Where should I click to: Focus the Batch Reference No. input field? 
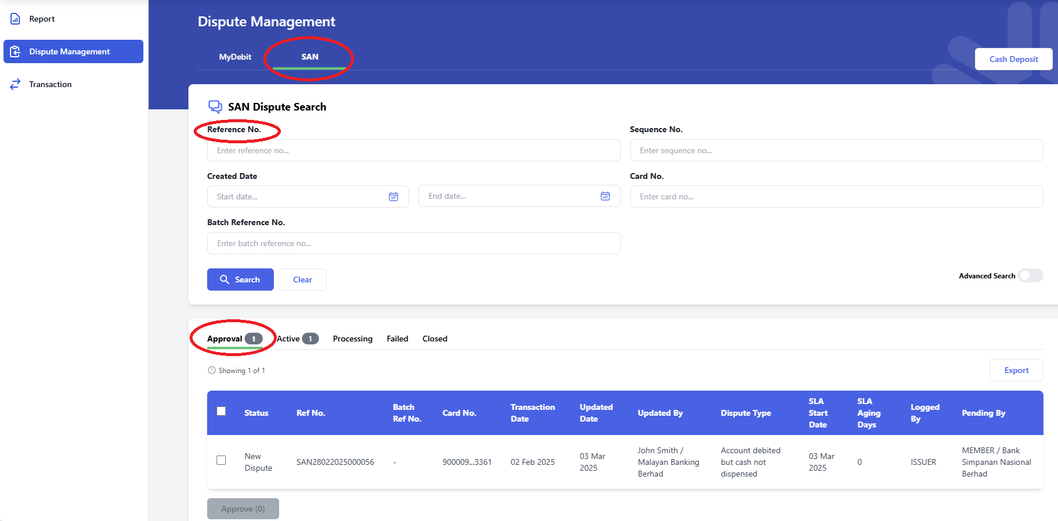coord(414,243)
